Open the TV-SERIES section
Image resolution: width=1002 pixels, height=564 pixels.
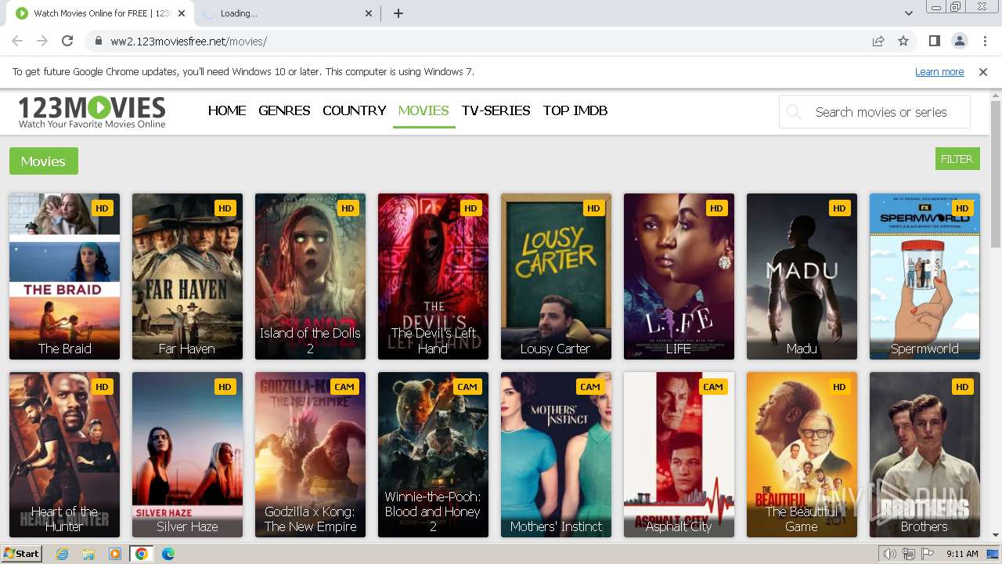click(496, 110)
